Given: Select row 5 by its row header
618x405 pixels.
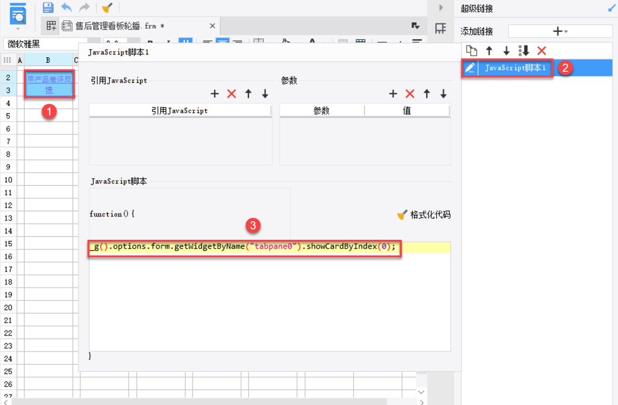Looking at the screenshot, I should coord(8,116).
